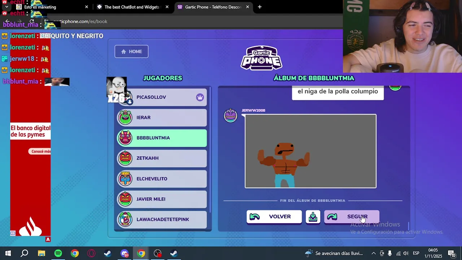Image resolution: width=462 pixels, height=260 pixels.
Task: Select player IERAR in the list
Action: (162, 117)
